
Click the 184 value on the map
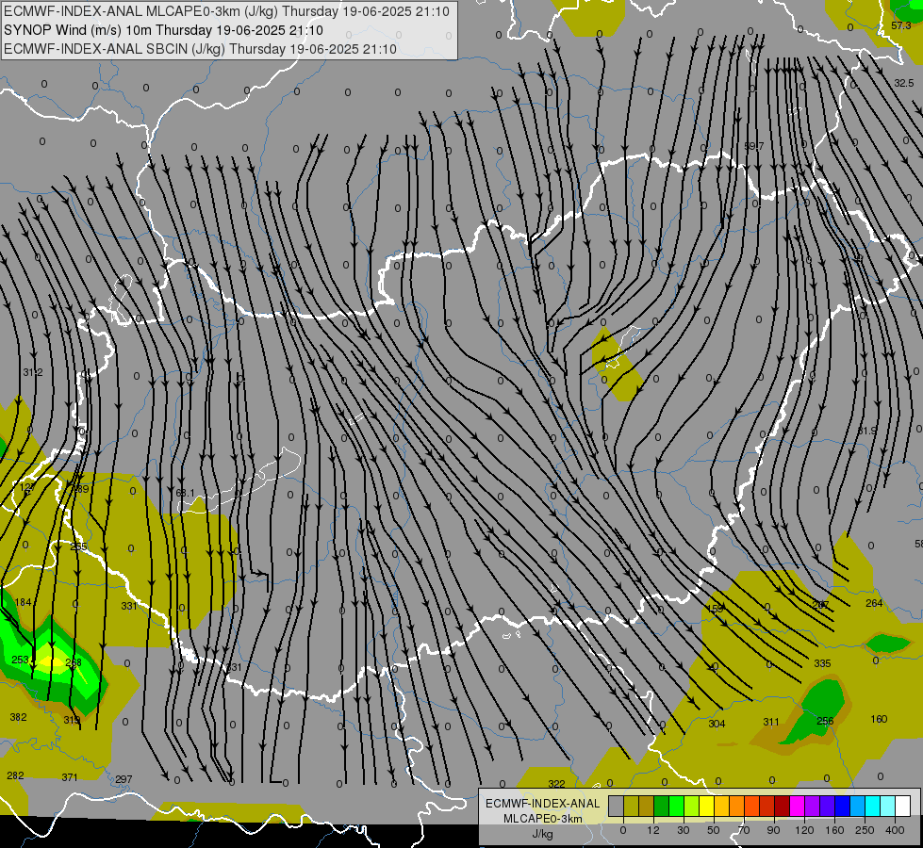click(23, 602)
